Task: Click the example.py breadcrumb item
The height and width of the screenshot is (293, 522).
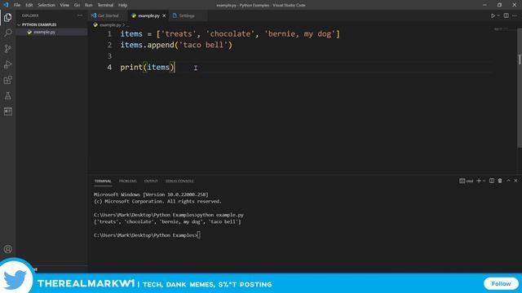Action: (x=110, y=25)
